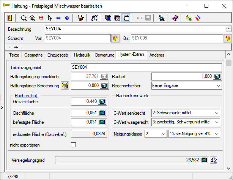Open the C-Wert senkrecht dropdown
Image resolution: width=233 pixels, height=180 pixels.
[216, 113]
